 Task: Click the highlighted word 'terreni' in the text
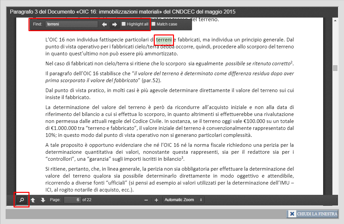(x=164, y=40)
